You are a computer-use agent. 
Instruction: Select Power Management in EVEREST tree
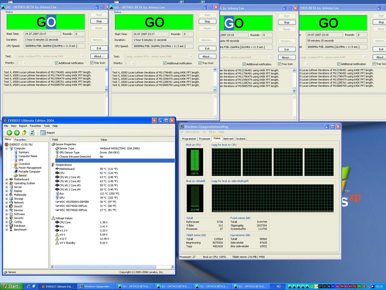30,168
